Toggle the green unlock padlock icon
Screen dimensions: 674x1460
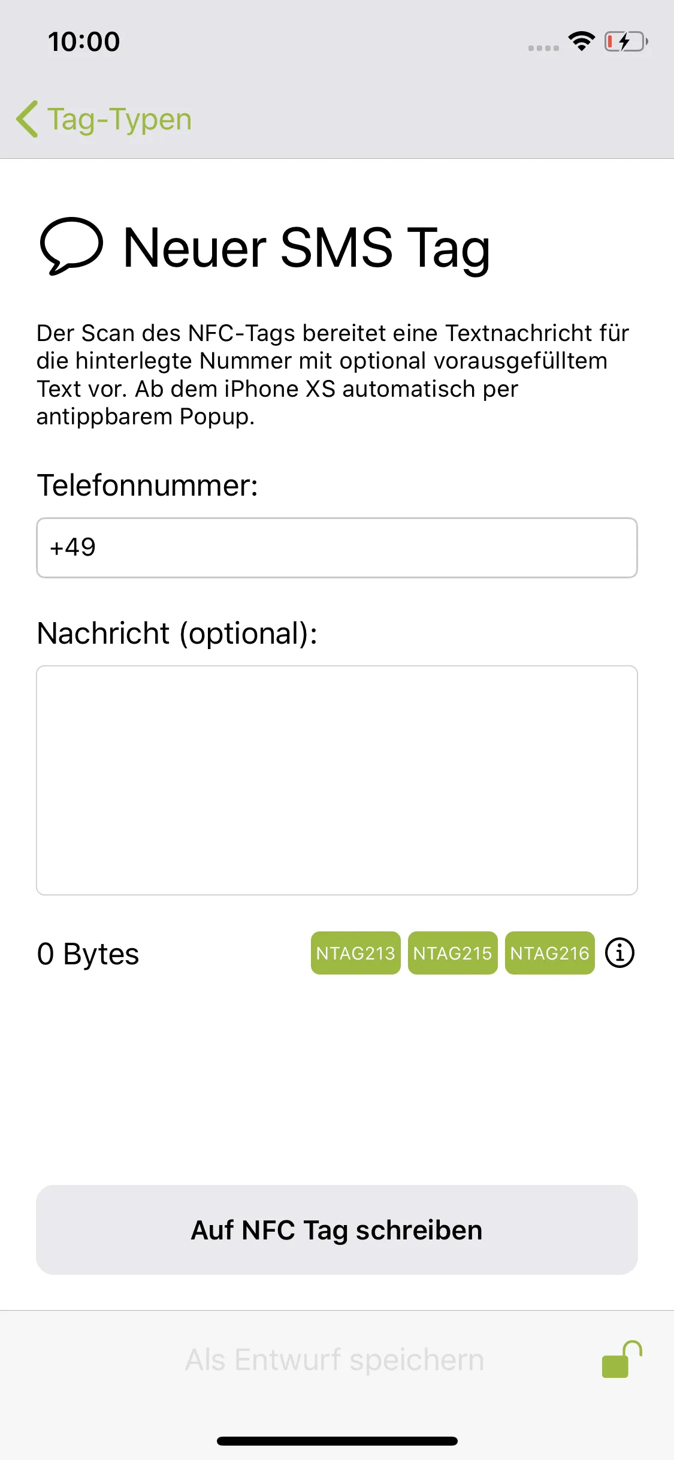(622, 1359)
